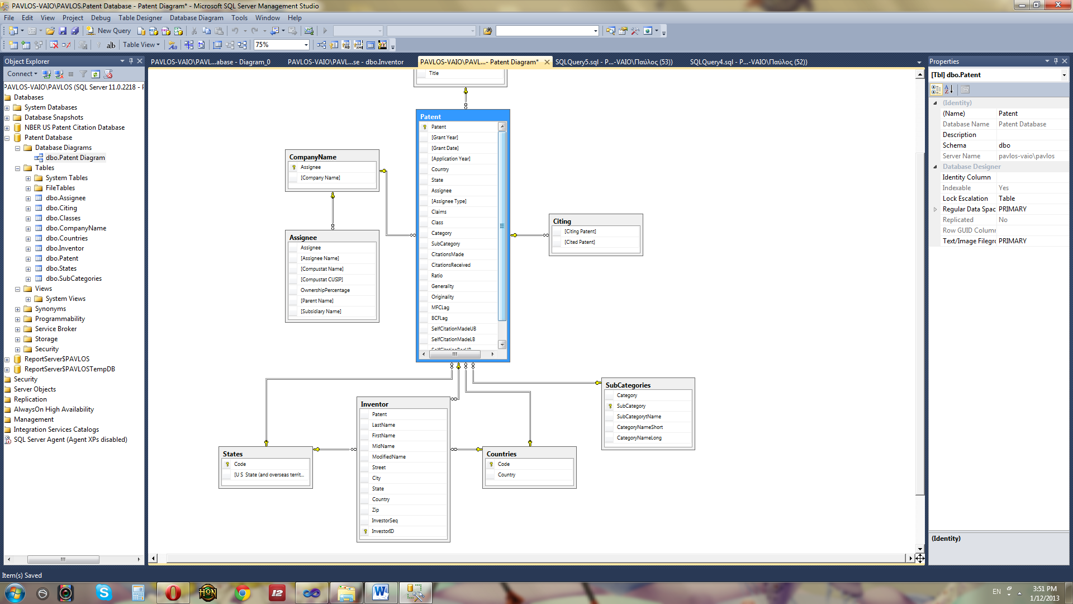Click the Patent table's vertical scrollbar
This screenshot has width=1073, height=604.
(x=502, y=226)
